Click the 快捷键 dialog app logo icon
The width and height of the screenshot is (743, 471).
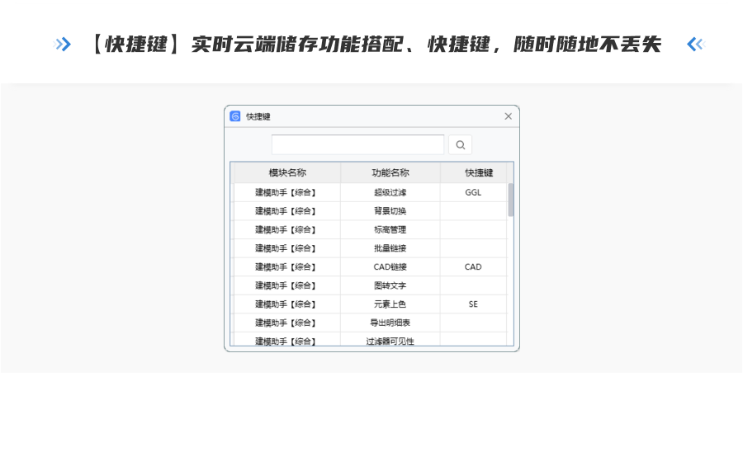(x=235, y=116)
